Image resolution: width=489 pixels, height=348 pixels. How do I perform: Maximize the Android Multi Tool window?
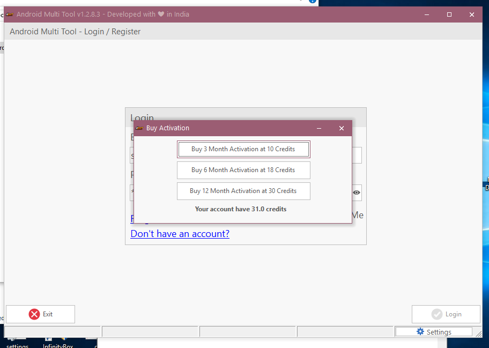coord(449,14)
